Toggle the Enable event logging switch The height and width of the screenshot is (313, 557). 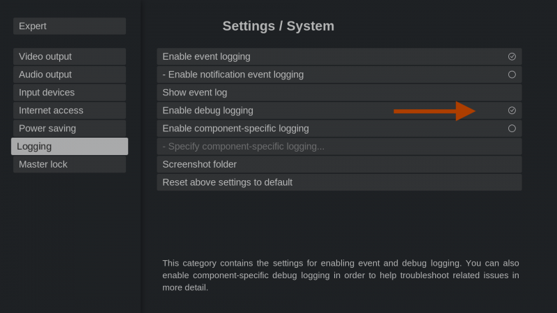(x=512, y=56)
